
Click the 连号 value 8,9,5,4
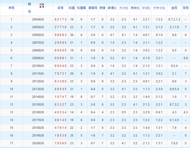[x=174, y=89]
